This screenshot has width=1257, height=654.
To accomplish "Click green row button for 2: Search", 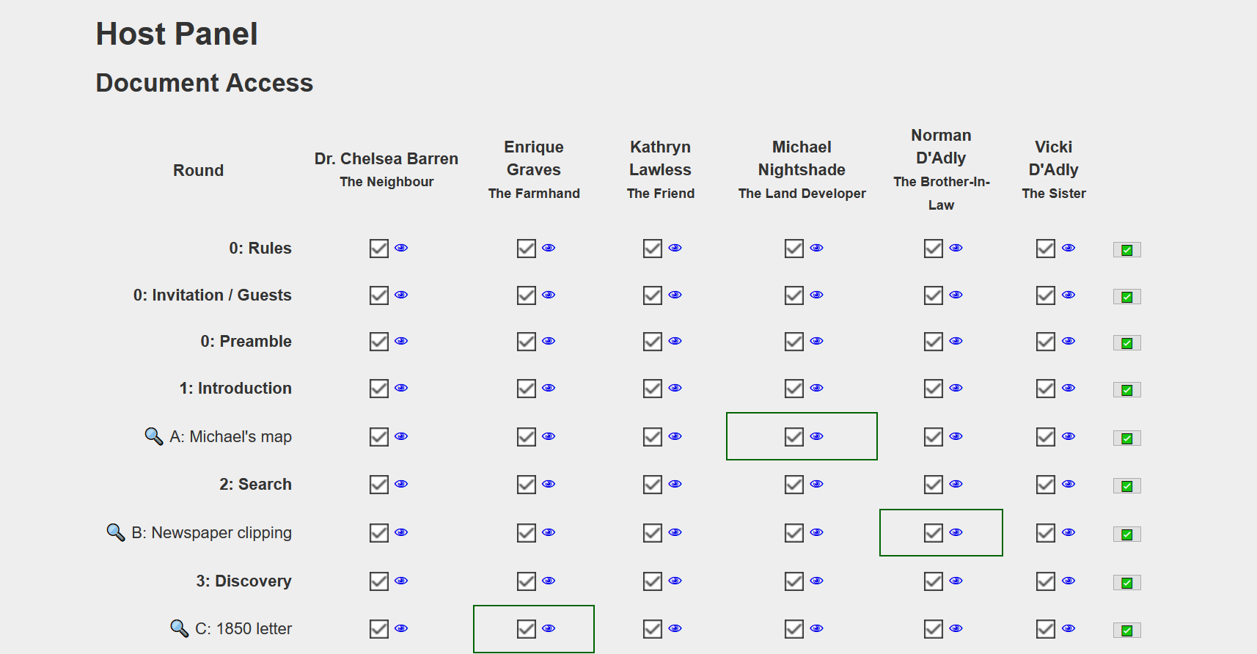I will click(1127, 486).
